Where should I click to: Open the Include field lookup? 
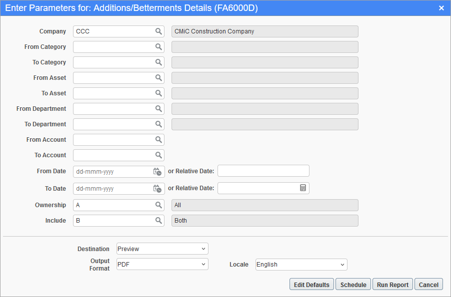click(159, 220)
